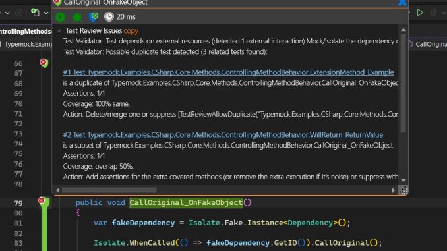Screen dimensions: 447x251
Task: Click the clock icon beside 20 ms
Action: [x=109, y=17]
